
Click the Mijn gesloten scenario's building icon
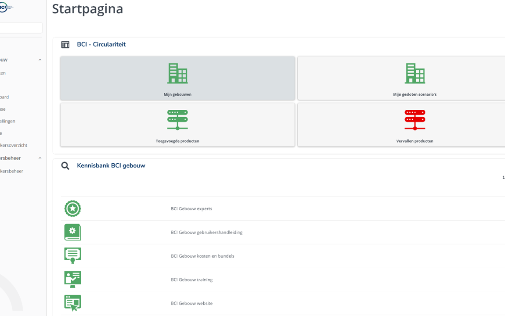point(415,73)
